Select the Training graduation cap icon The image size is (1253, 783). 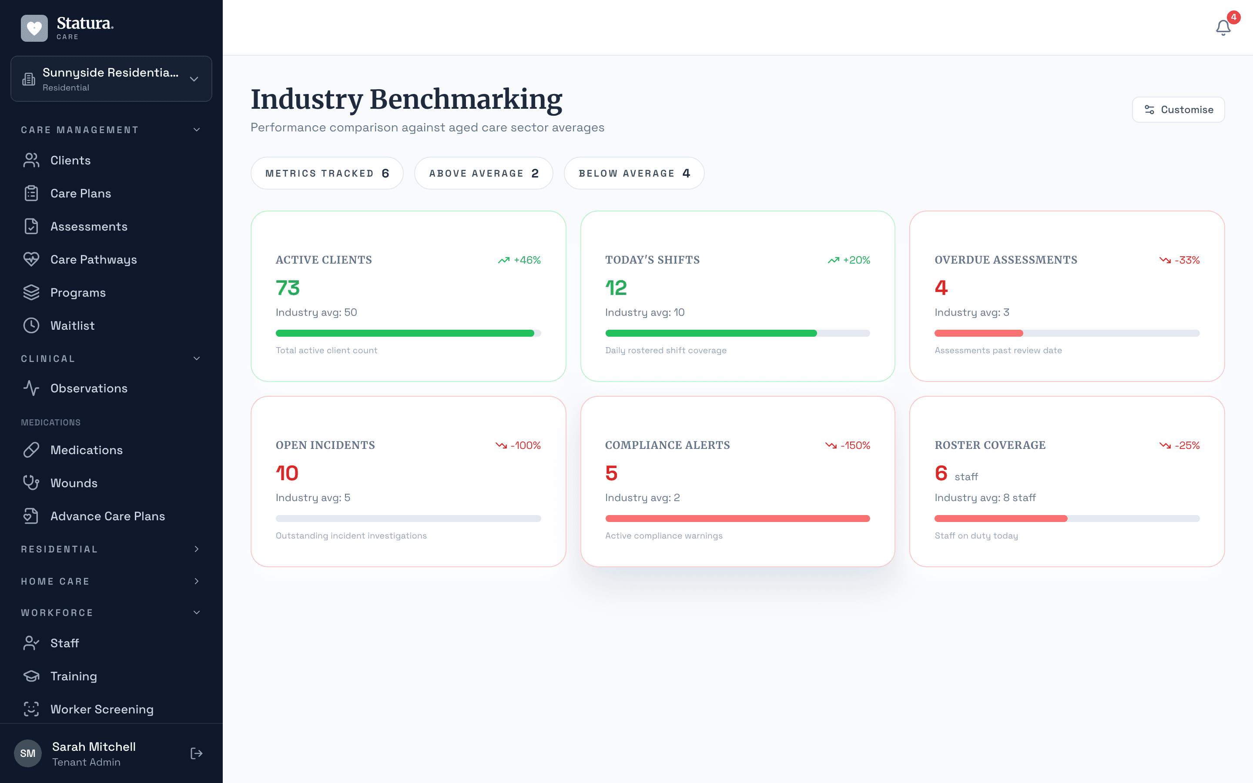(x=31, y=676)
